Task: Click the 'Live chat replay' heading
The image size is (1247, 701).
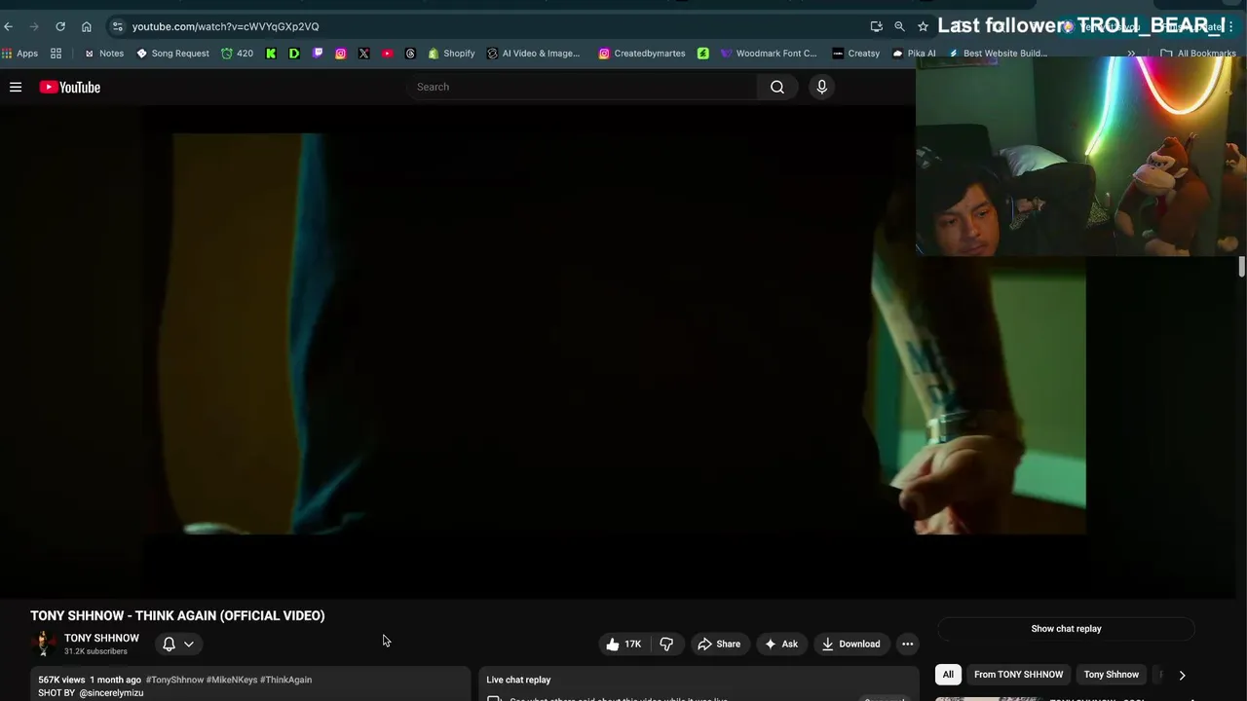Action: pos(518,680)
